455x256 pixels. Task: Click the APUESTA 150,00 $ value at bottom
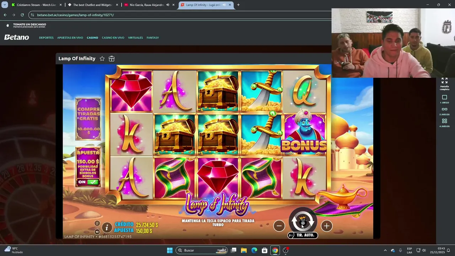coord(144,231)
